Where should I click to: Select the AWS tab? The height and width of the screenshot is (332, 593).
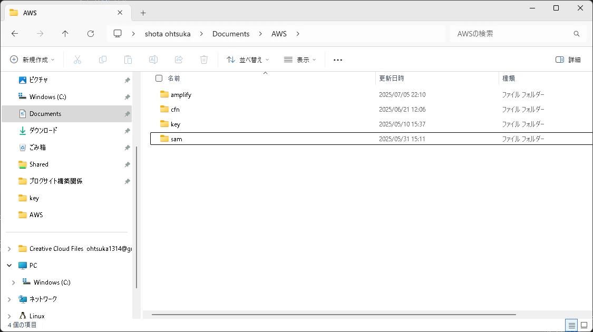(x=68, y=13)
